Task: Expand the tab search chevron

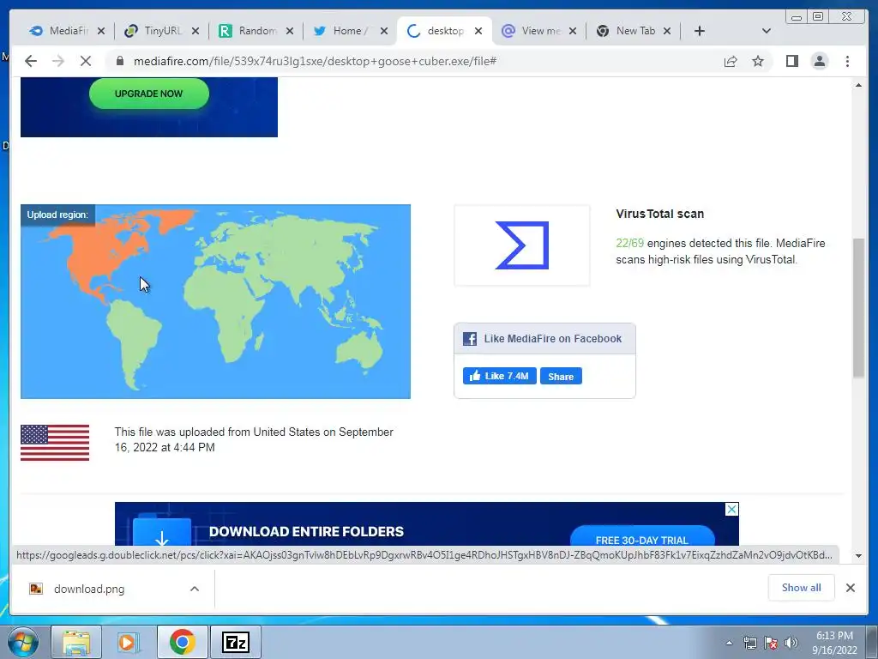Action: pyautogui.click(x=766, y=31)
